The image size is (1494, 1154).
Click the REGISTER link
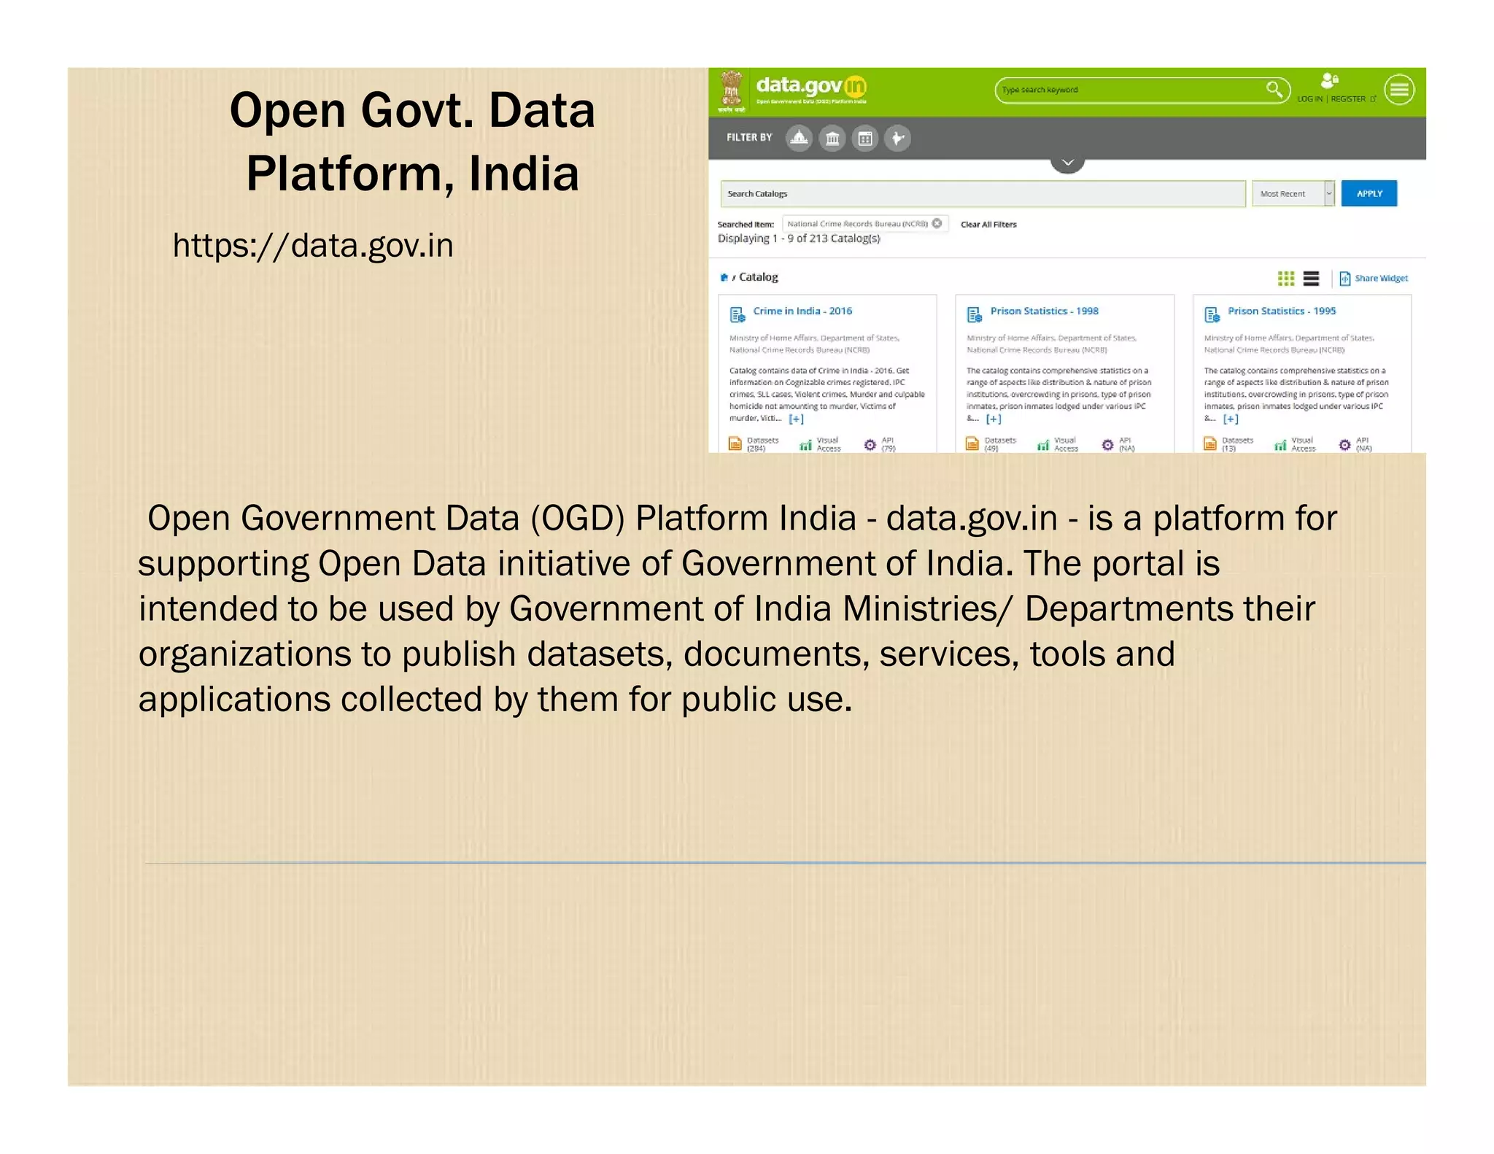[x=1348, y=99]
